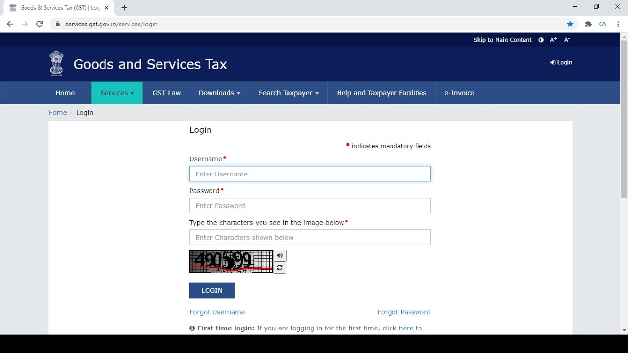
Task: Play the captcha audio speaker icon
Action: 280,255
